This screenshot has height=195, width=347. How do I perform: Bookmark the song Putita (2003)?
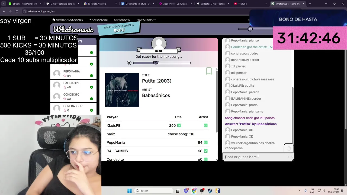[x=209, y=71]
